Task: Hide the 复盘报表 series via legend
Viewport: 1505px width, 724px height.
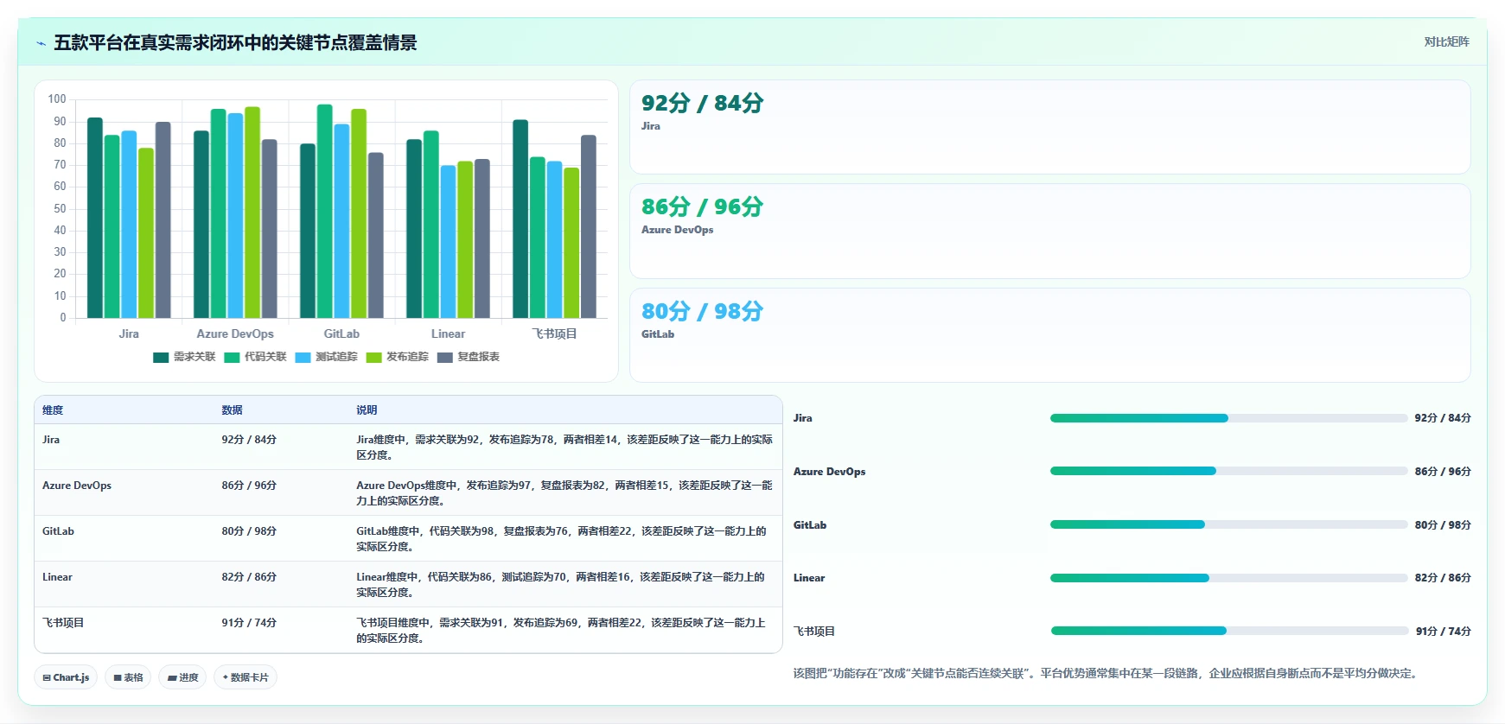Action: coord(469,357)
